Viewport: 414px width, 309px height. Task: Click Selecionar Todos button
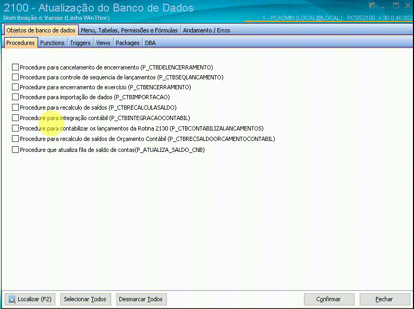(x=86, y=299)
